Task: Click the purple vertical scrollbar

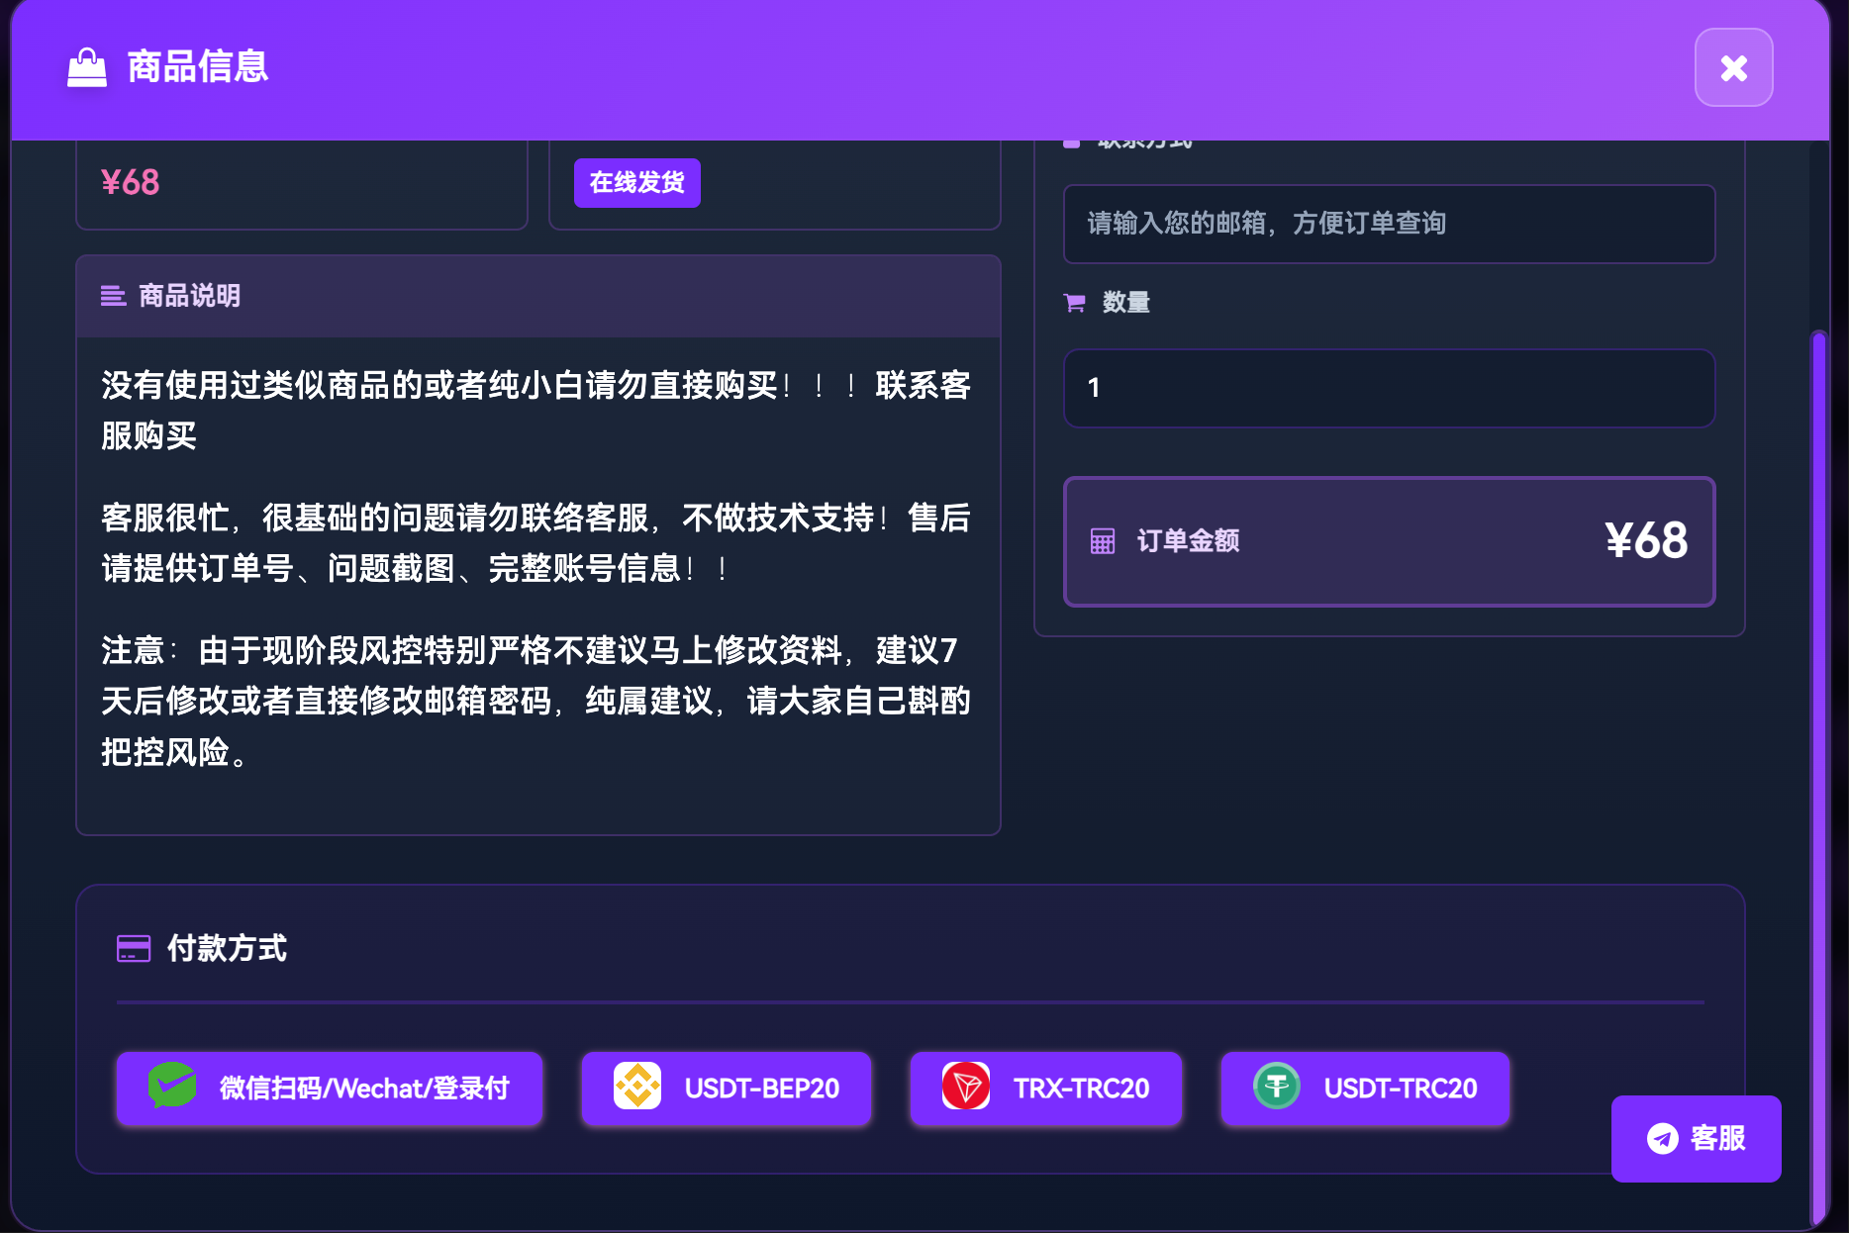Action: (1818, 772)
